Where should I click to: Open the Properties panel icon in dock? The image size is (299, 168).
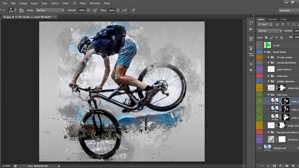pyautogui.click(x=251, y=38)
